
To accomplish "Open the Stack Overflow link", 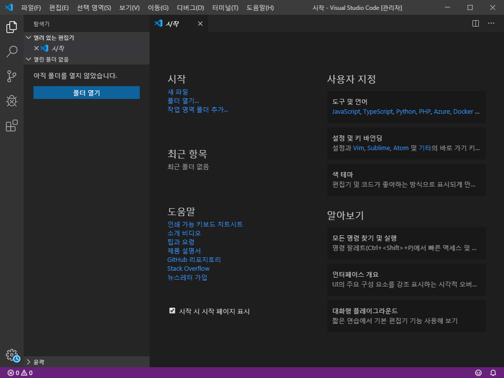I will 189,268.
